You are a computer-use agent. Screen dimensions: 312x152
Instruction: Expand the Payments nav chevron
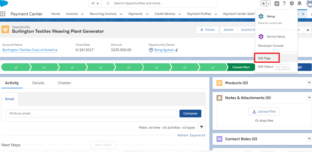[147, 14]
